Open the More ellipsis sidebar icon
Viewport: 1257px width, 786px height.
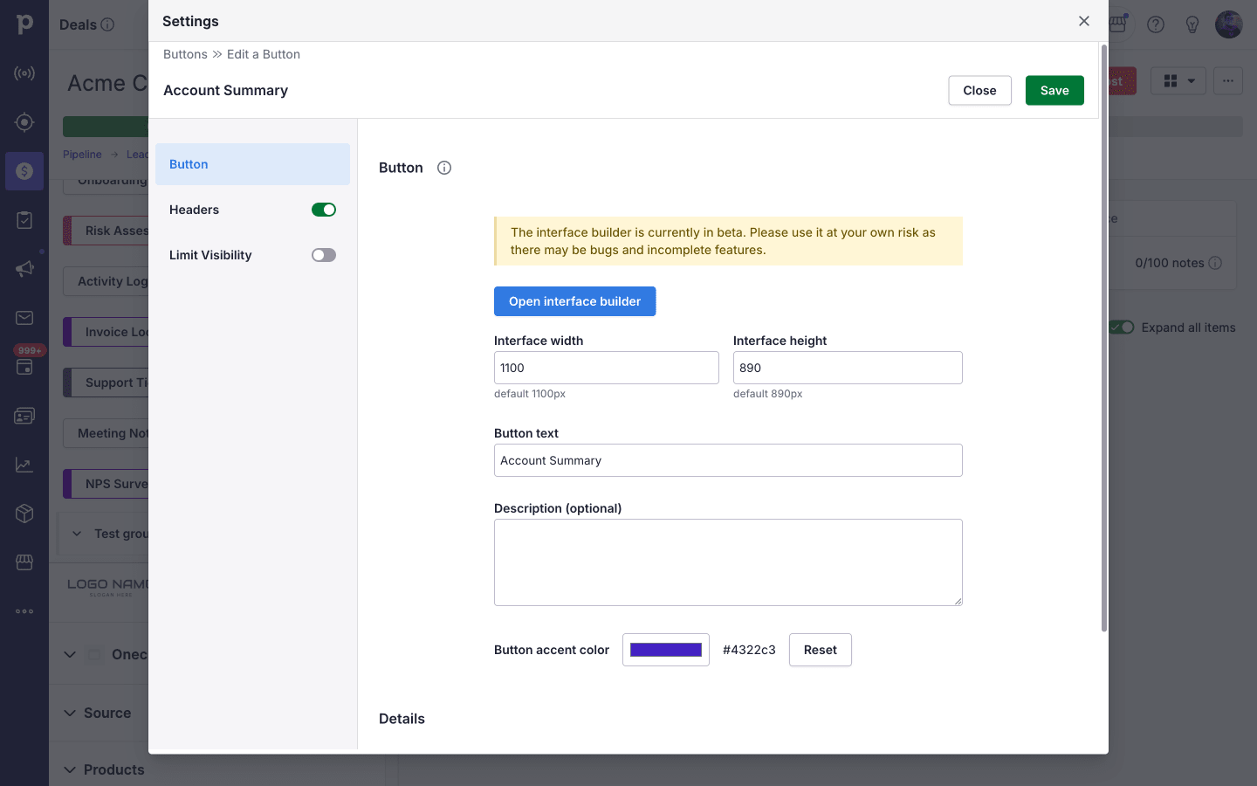click(24, 611)
